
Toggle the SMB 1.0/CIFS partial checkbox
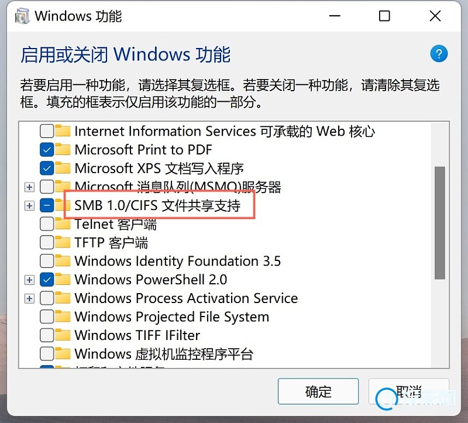click(47, 205)
